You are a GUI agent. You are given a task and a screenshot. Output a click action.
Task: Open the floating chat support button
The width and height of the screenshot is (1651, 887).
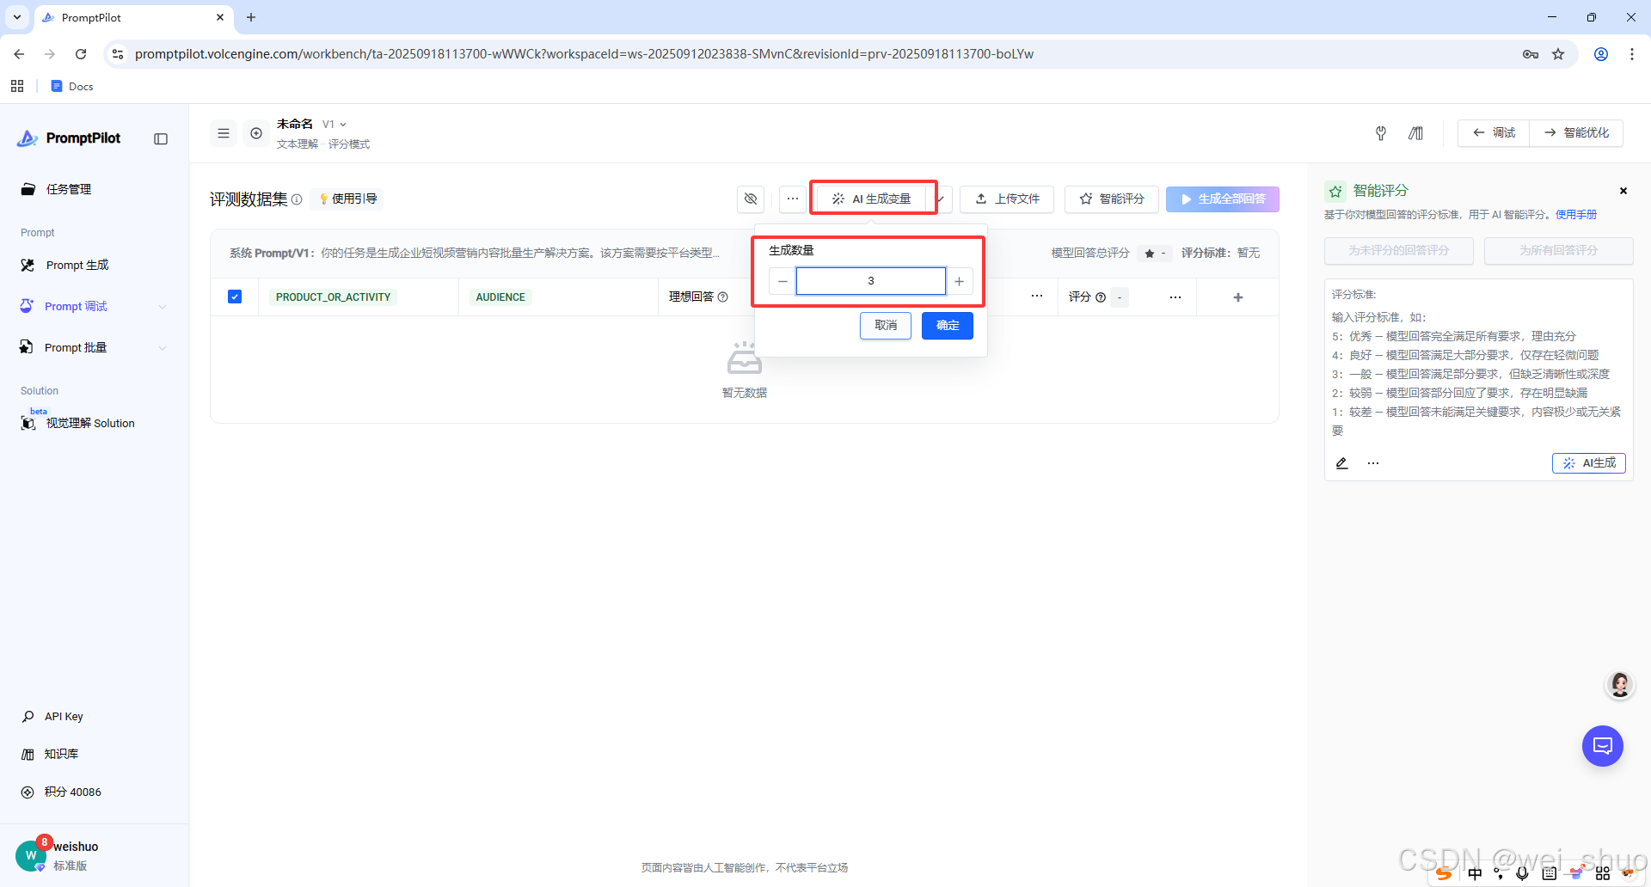point(1603,746)
